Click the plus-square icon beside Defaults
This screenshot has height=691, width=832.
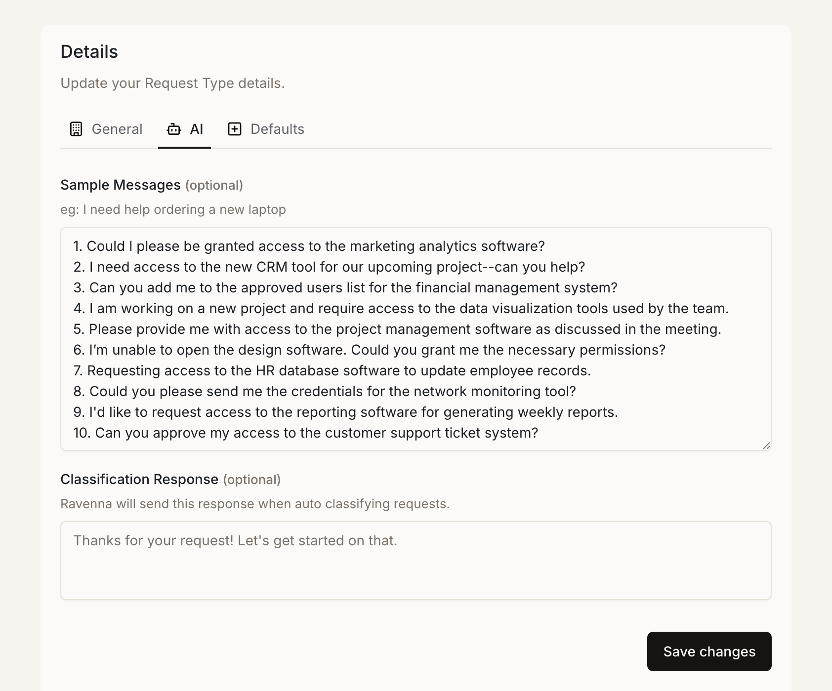tap(235, 129)
